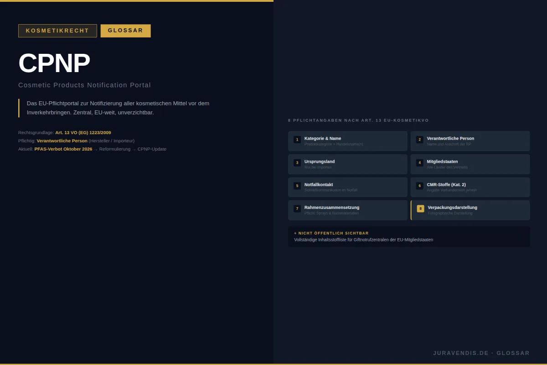Select the 'Kategorie & Name' card title

[x=323, y=138]
